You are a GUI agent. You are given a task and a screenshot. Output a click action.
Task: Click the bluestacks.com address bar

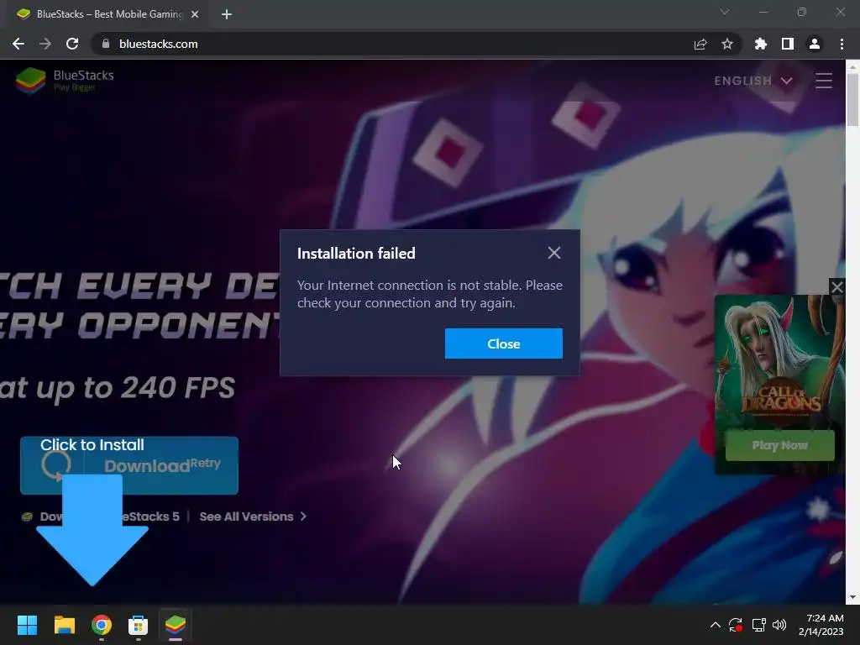(395, 44)
